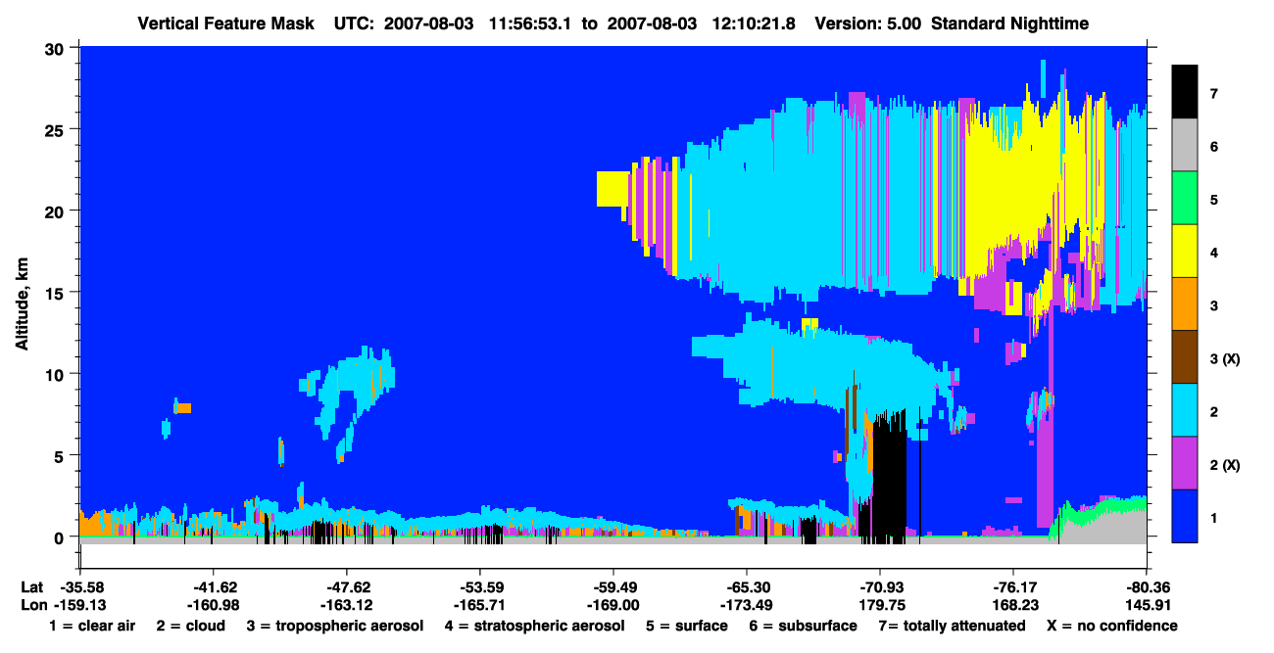Image resolution: width=1274 pixels, height=653 pixels.
Task: Click the colorbar number label '6'
Action: 1213,146
